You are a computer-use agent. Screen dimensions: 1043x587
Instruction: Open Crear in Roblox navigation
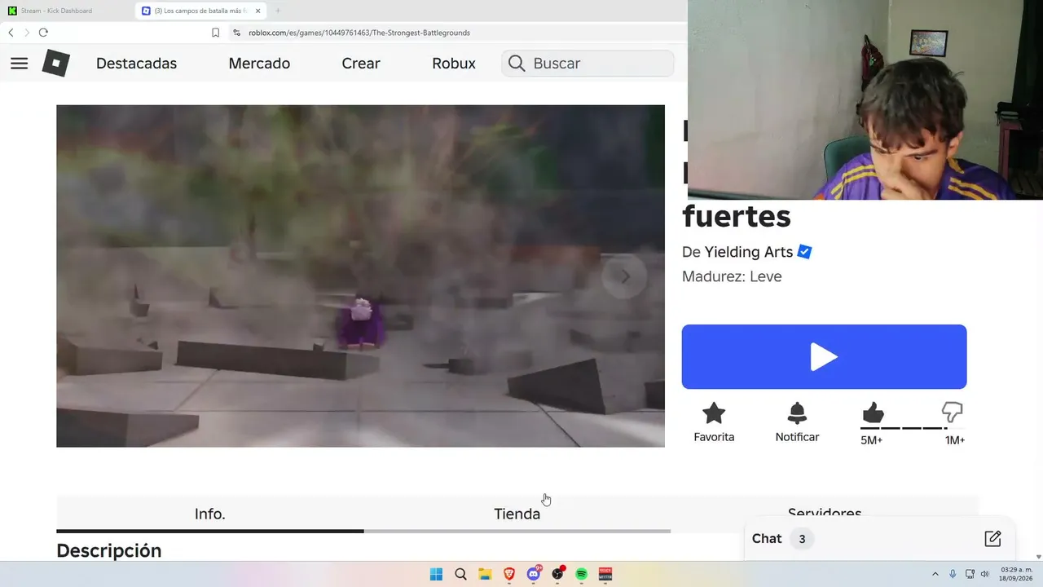[361, 64]
